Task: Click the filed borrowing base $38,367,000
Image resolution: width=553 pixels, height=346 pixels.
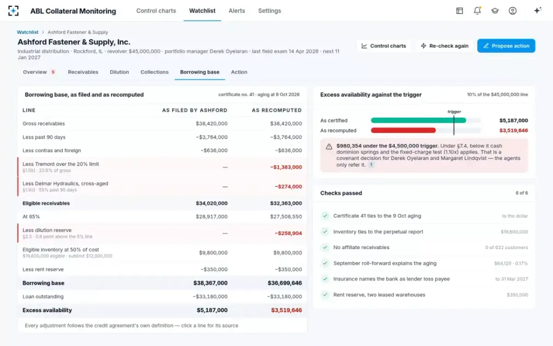Action: pos(211,283)
